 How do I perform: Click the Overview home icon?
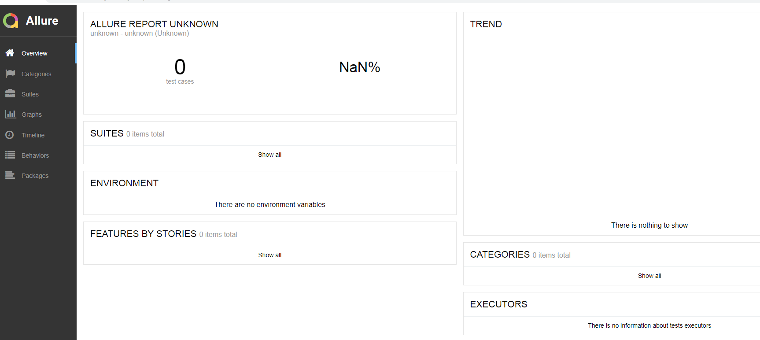coord(10,53)
